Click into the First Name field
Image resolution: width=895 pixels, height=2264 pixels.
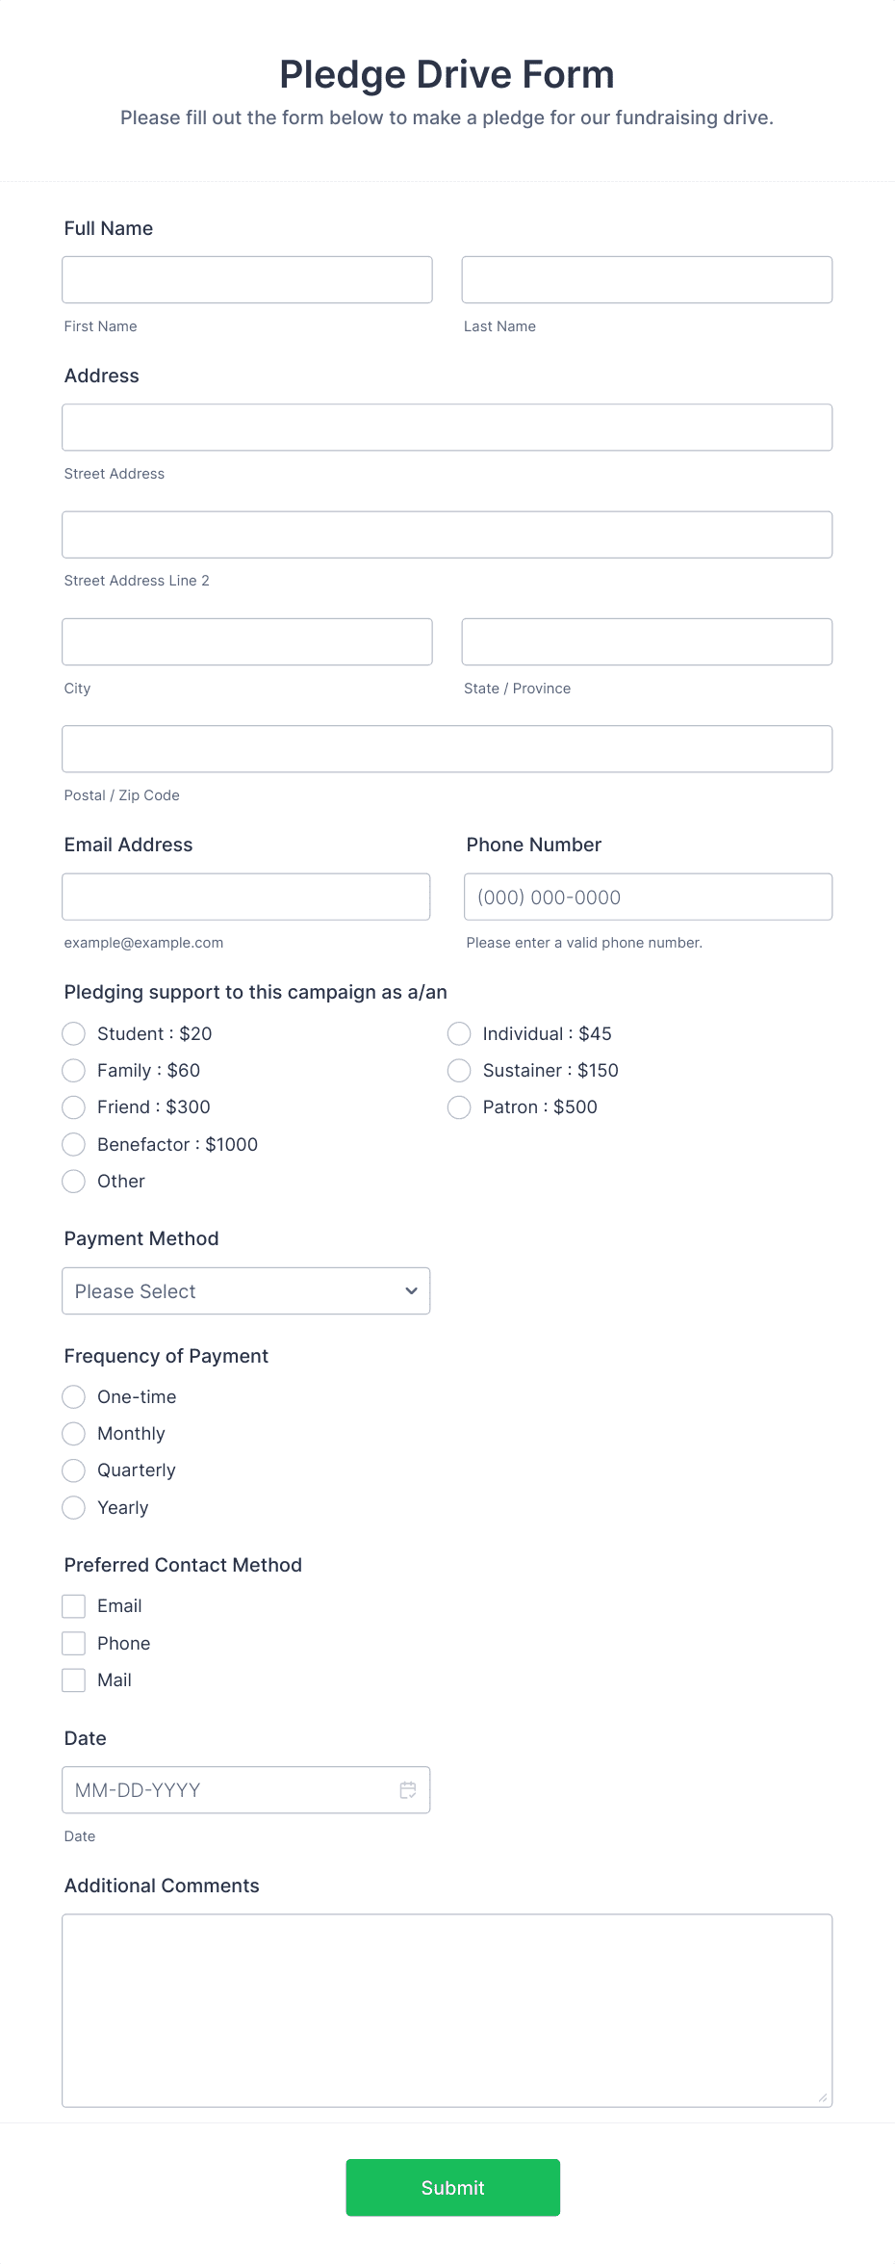pyautogui.click(x=246, y=279)
